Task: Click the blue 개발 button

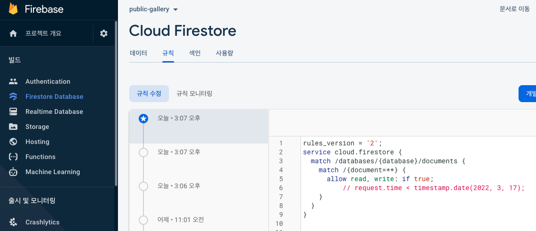Action: 527,94
